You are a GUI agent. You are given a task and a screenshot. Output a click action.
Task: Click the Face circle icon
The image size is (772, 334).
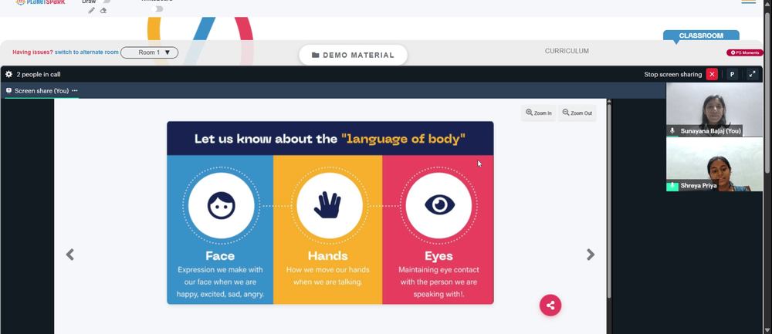pos(221,206)
